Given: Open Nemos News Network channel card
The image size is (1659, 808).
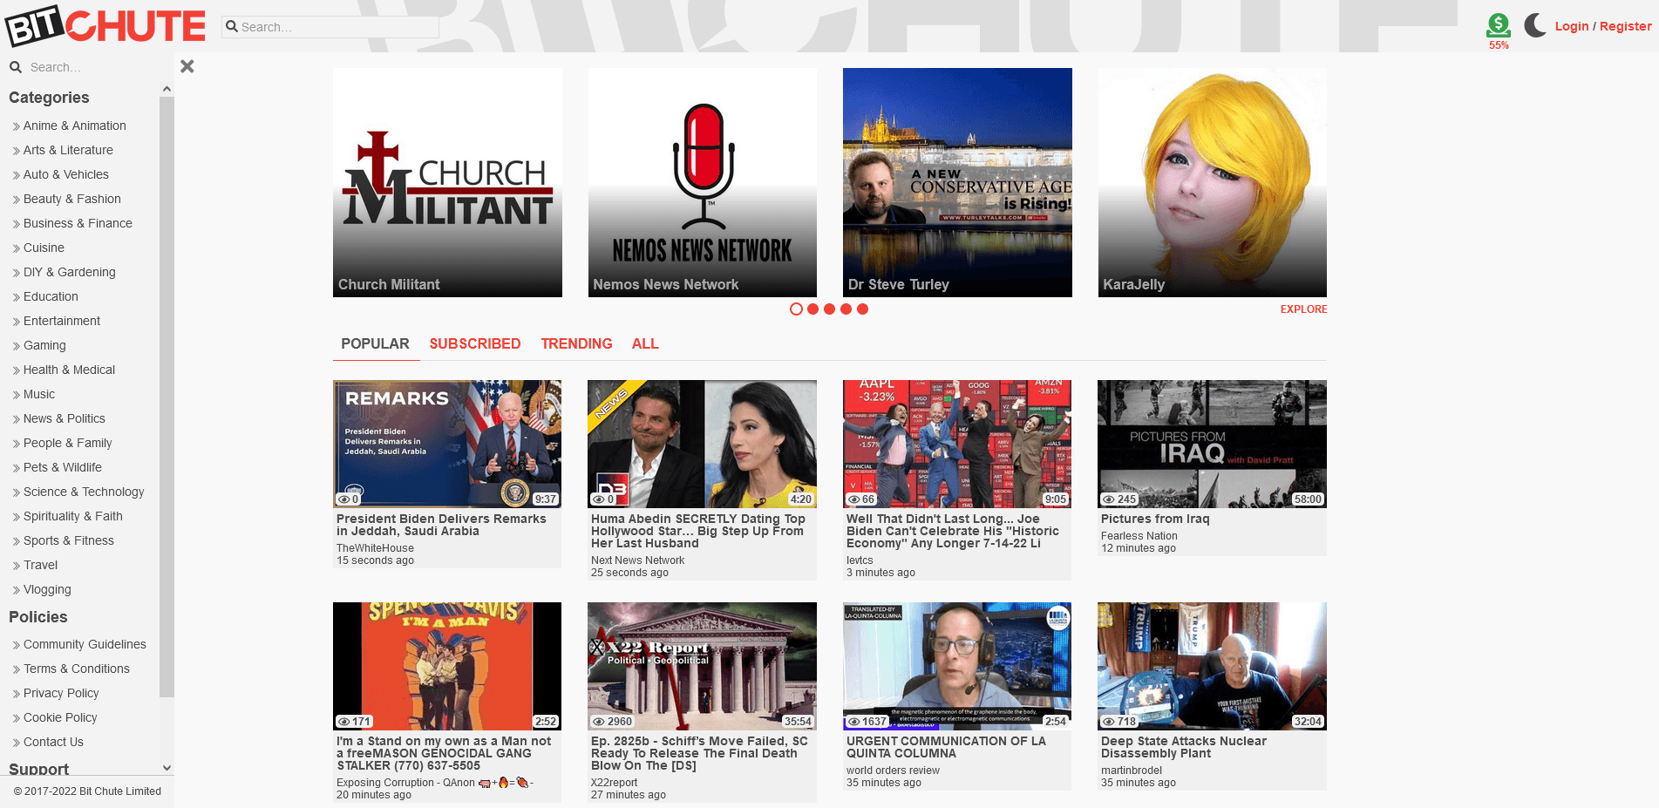Looking at the screenshot, I should click(703, 183).
